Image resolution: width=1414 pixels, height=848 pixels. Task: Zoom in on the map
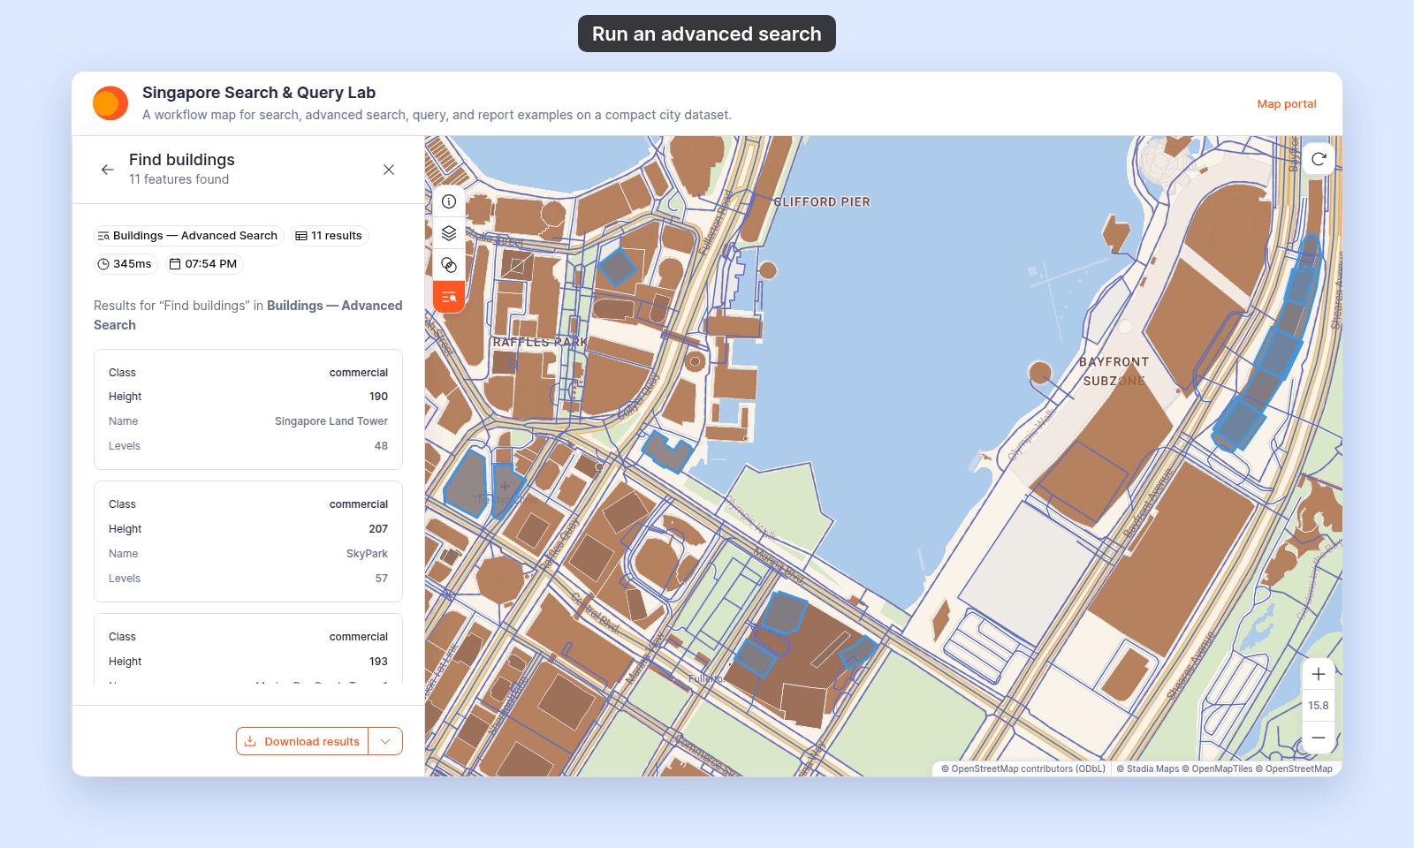tap(1319, 674)
